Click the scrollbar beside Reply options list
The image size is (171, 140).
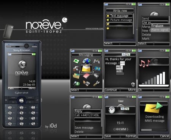pyautogui.click(x=101, y=118)
